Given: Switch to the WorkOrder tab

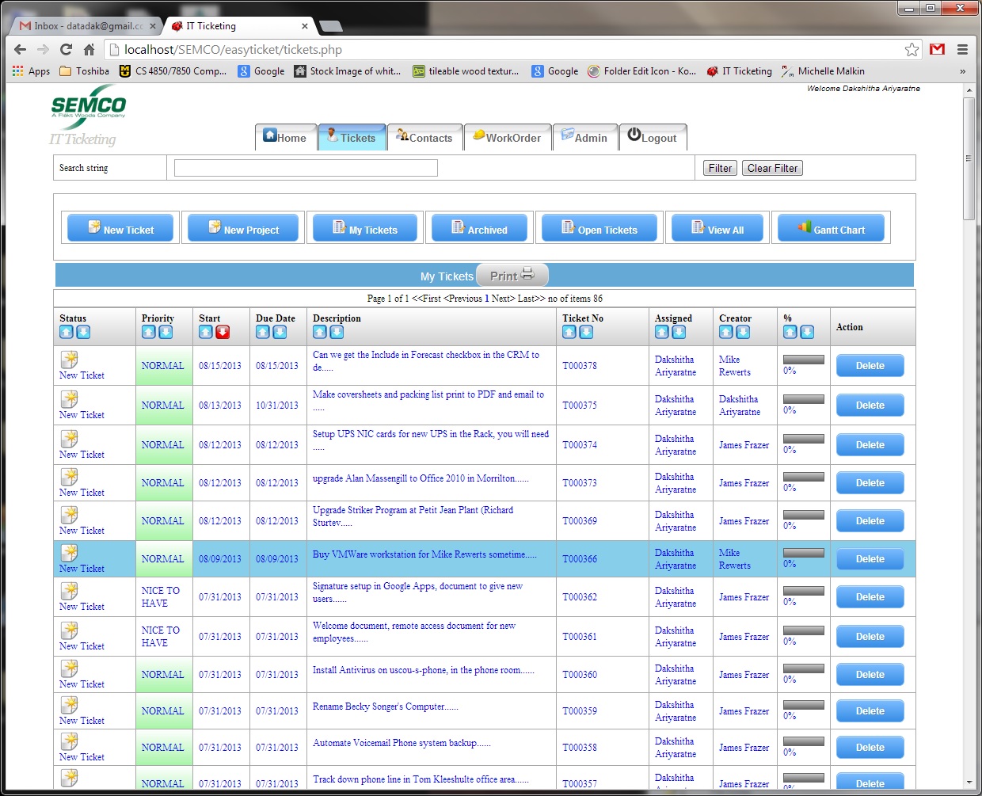Looking at the screenshot, I should 507,138.
